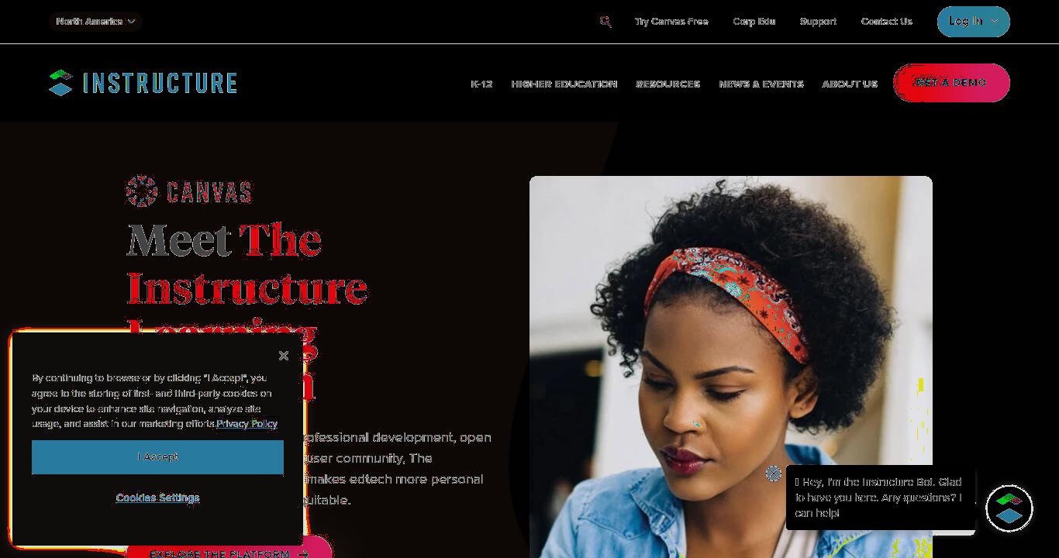
Task: Open the Privacy Policy link
Action: click(247, 424)
